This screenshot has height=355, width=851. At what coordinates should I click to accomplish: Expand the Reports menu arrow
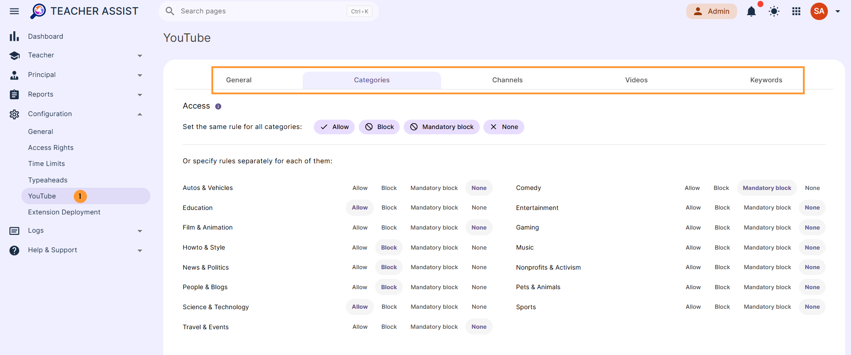[140, 95]
